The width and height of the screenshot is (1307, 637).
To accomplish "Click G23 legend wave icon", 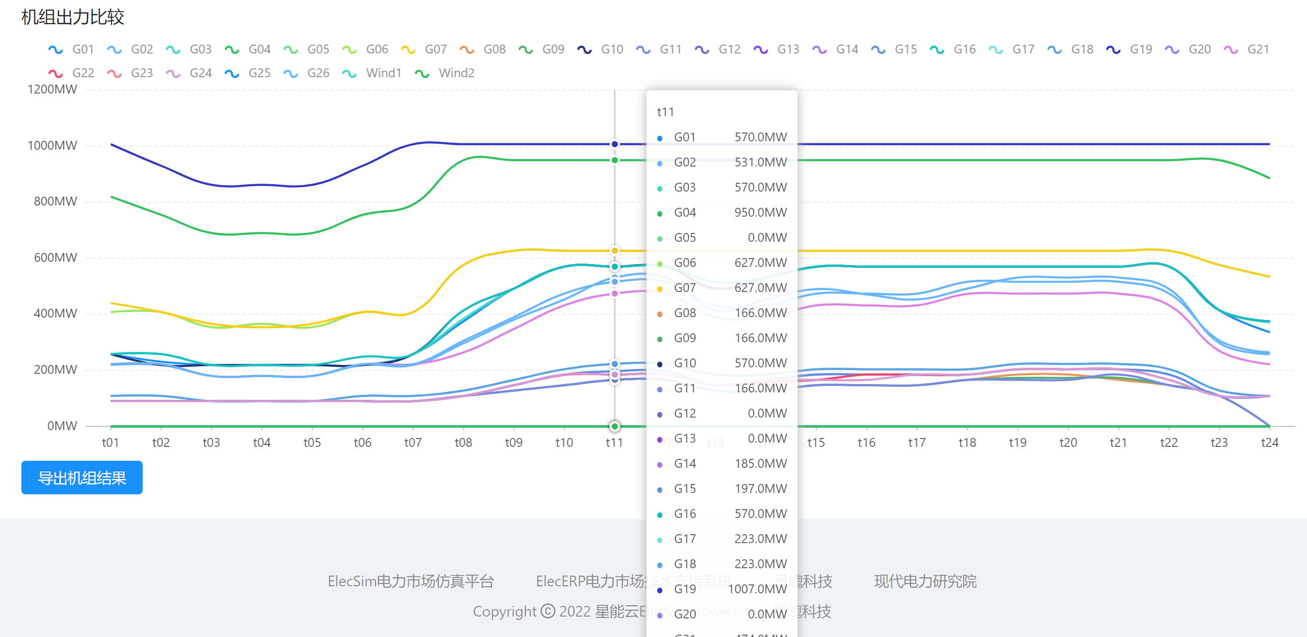I will click(x=114, y=73).
